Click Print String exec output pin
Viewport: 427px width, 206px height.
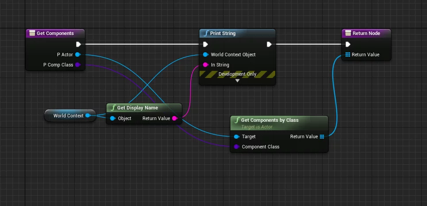pyautogui.click(x=269, y=44)
